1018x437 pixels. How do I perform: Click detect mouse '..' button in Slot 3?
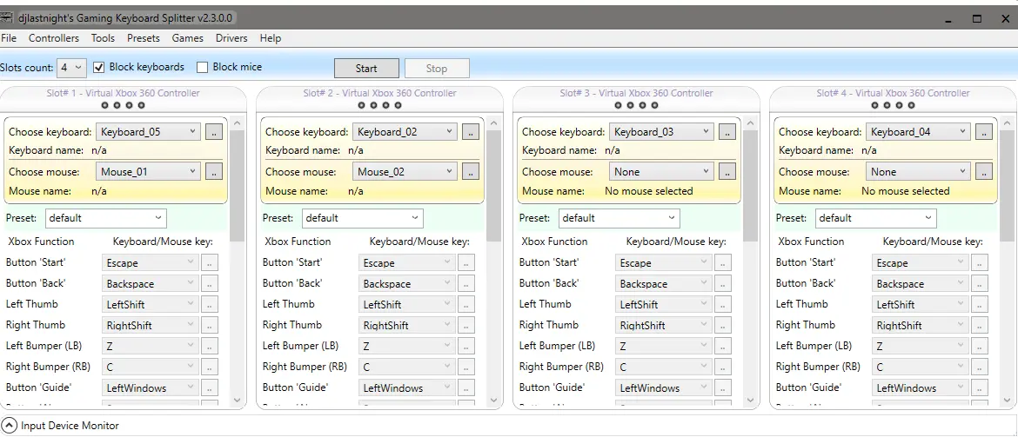point(727,172)
